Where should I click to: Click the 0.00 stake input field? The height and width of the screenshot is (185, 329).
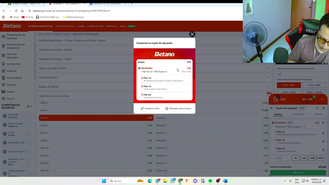283,158
